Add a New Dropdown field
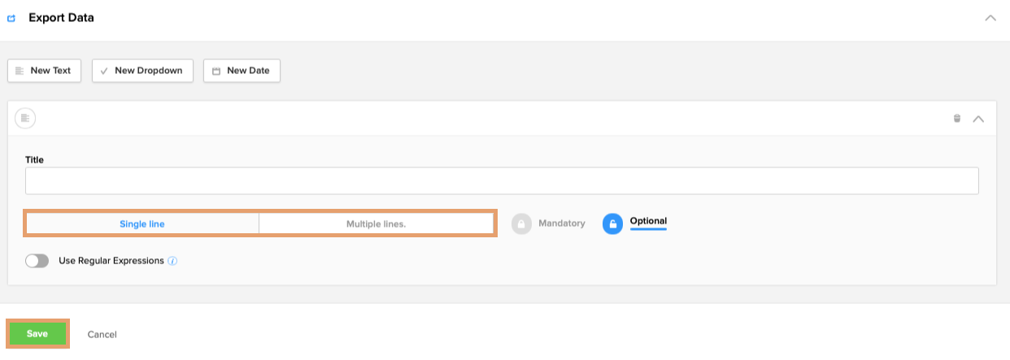Screen dimensions: 1010x360 [x=142, y=71]
